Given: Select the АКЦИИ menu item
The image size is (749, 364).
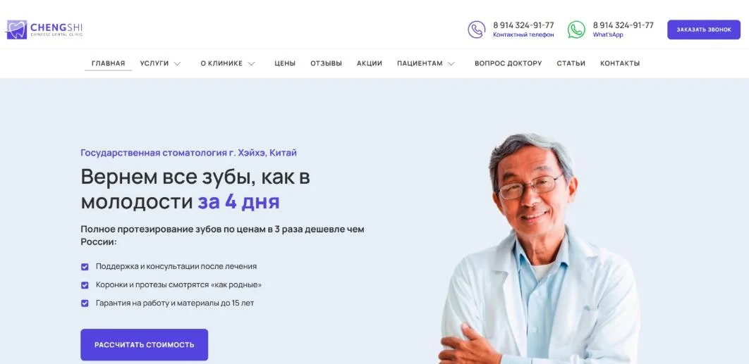Looking at the screenshot, I should pyautogui.click(x=370, y=63).
